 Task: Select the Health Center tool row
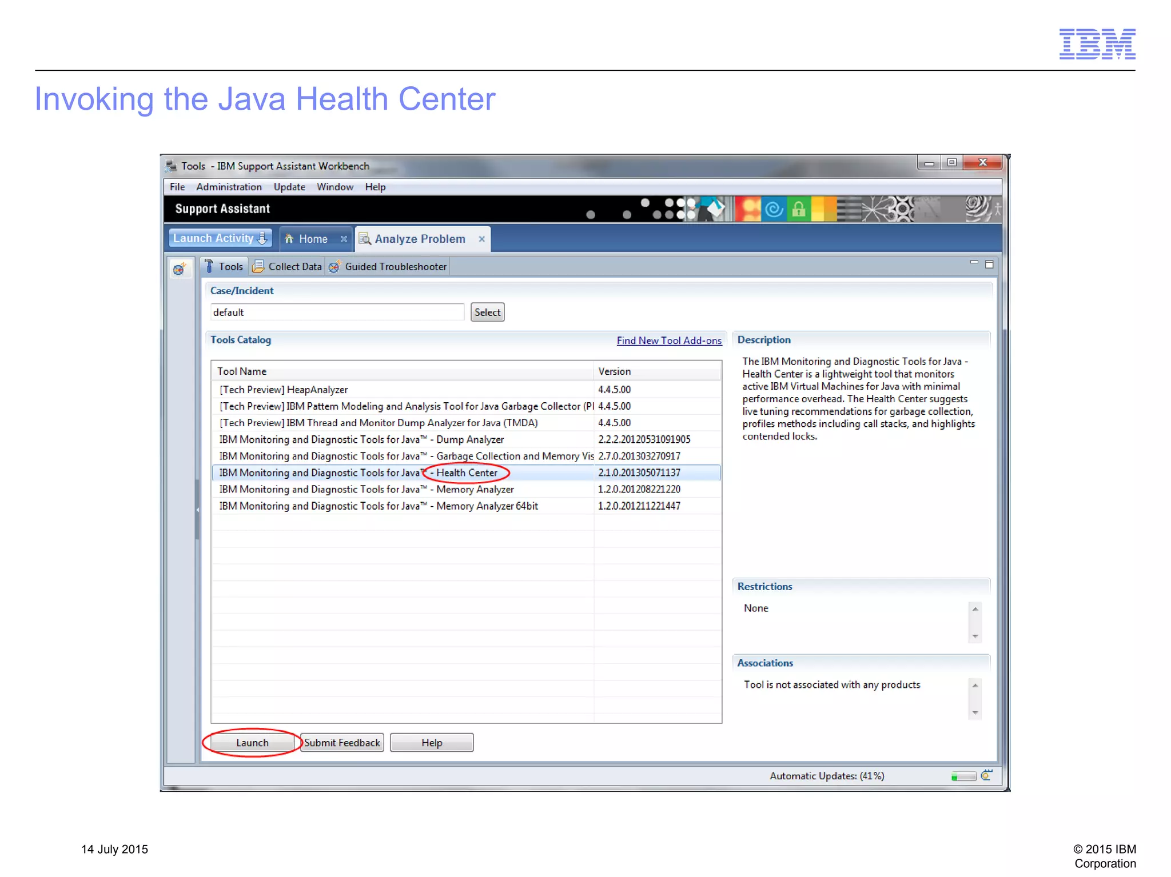(466, 472)
